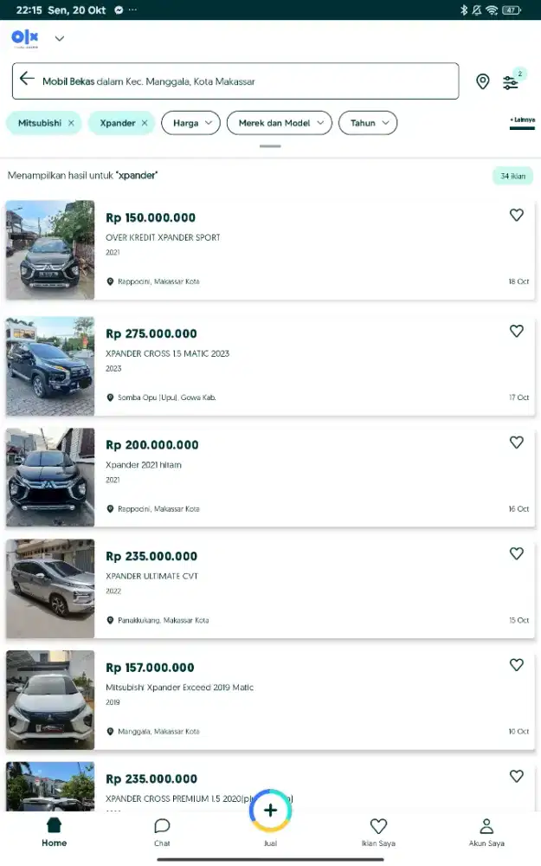The image size is (541, 866).
Task: Favorite the Over Kredit Xpander Sport listing
Action: click(x=517, y=215)
